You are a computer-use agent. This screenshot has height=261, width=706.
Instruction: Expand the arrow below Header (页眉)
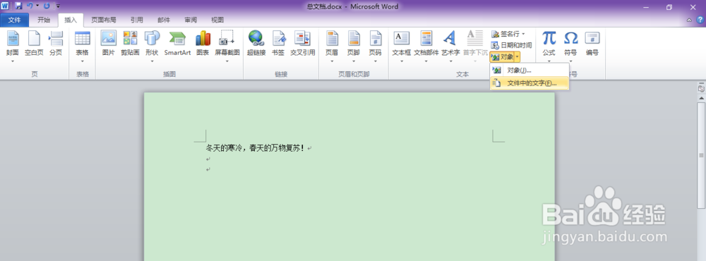coord(332,61)
